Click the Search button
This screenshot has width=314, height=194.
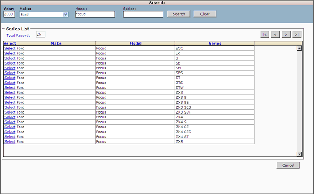click(x=178, y=14)
